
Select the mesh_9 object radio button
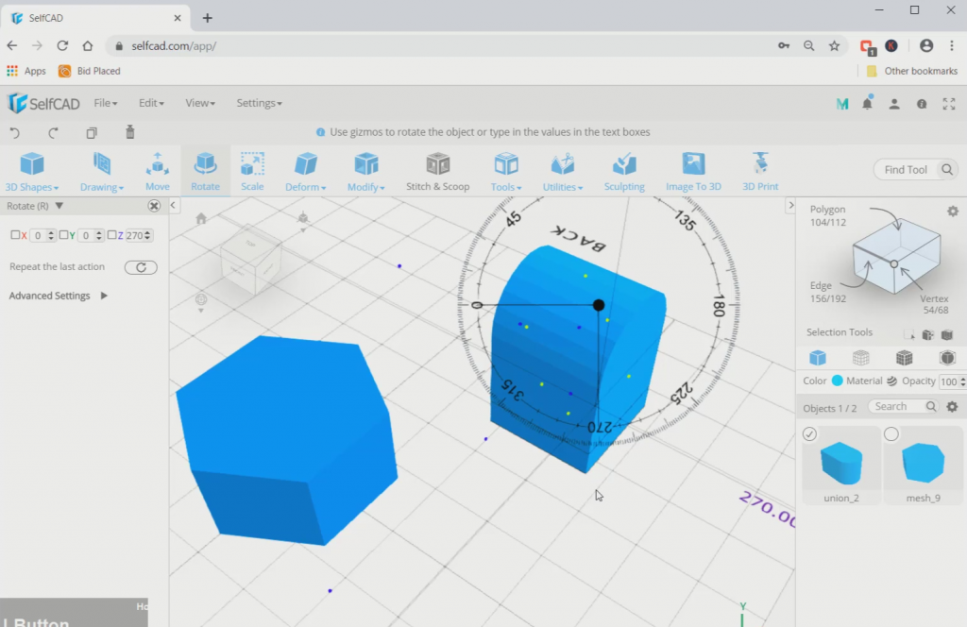[x=890, y=433]
